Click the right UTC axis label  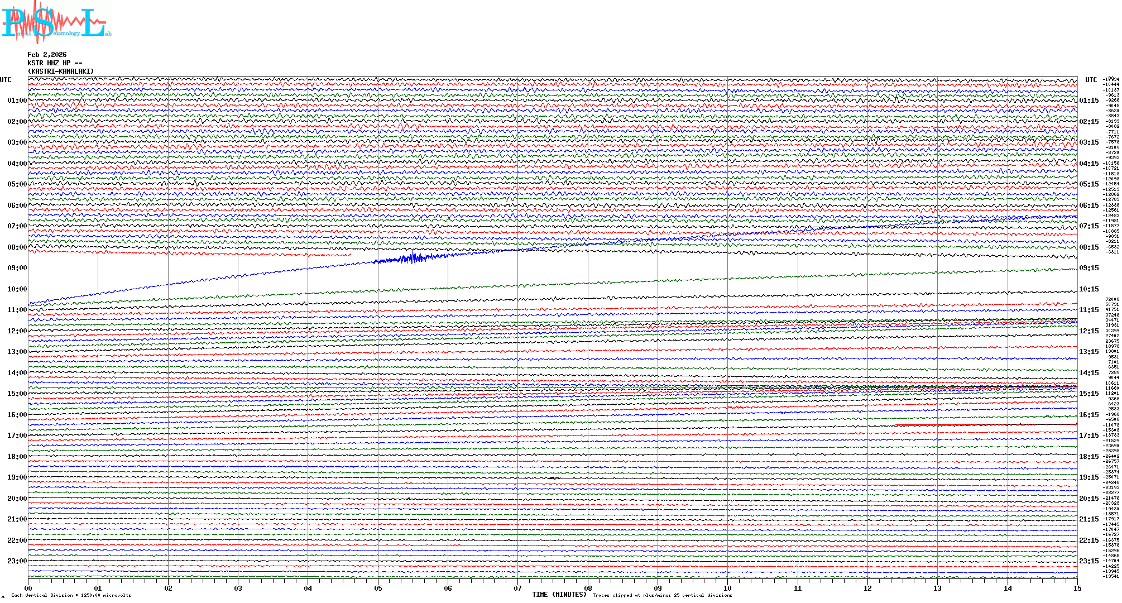1091,80
